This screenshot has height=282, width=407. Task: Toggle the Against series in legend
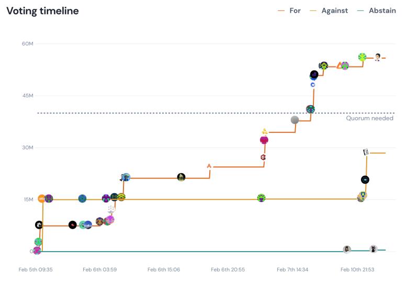click(329, 10)
